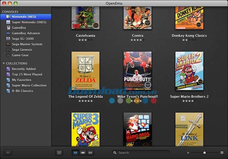228x159 pixels.
Task: Click the 8-Bit Classics collection icon
Action: pyautogui.click(x=8, y=91)
